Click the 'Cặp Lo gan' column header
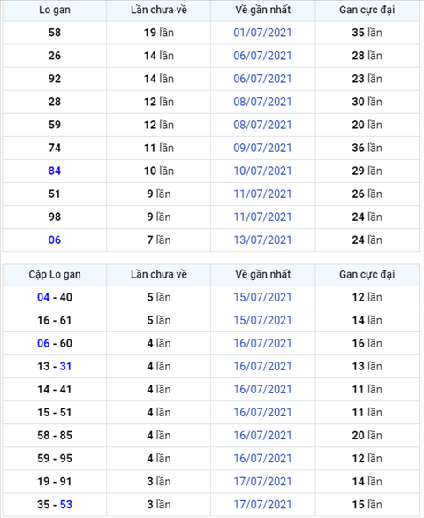This screenshot has width=424, height=518. 55,275
